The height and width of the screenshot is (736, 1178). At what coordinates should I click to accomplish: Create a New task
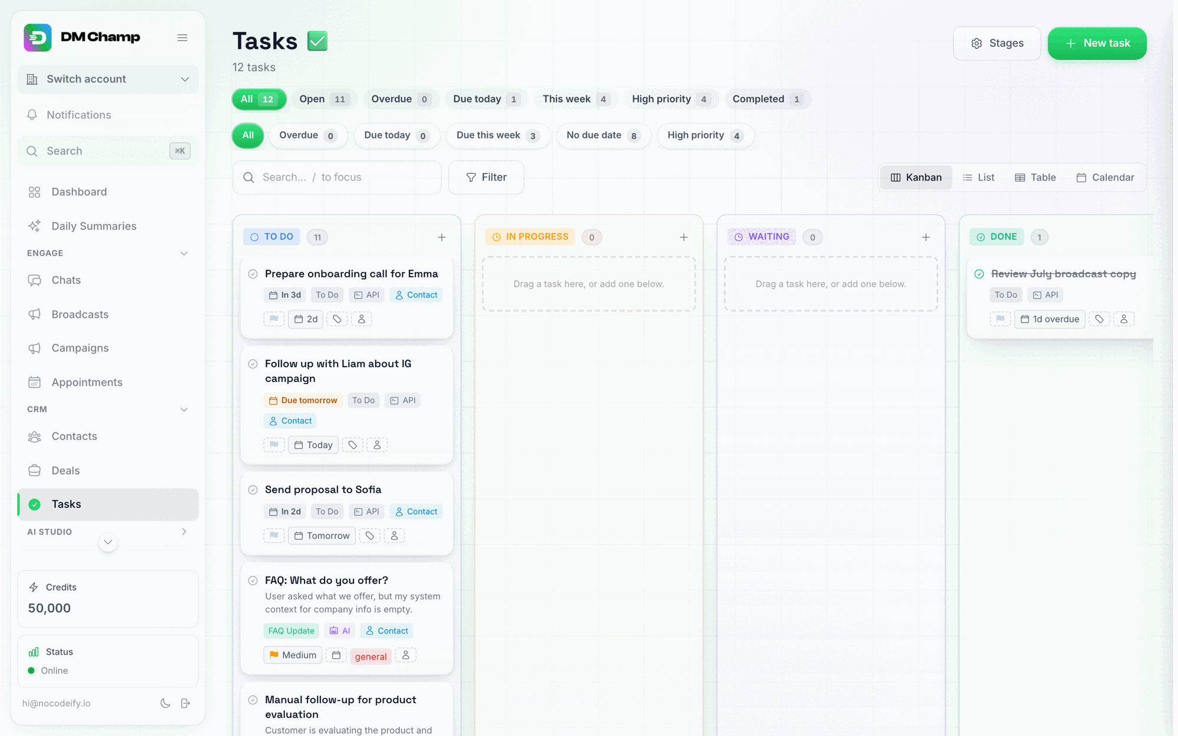click(x=1097, y=43)
